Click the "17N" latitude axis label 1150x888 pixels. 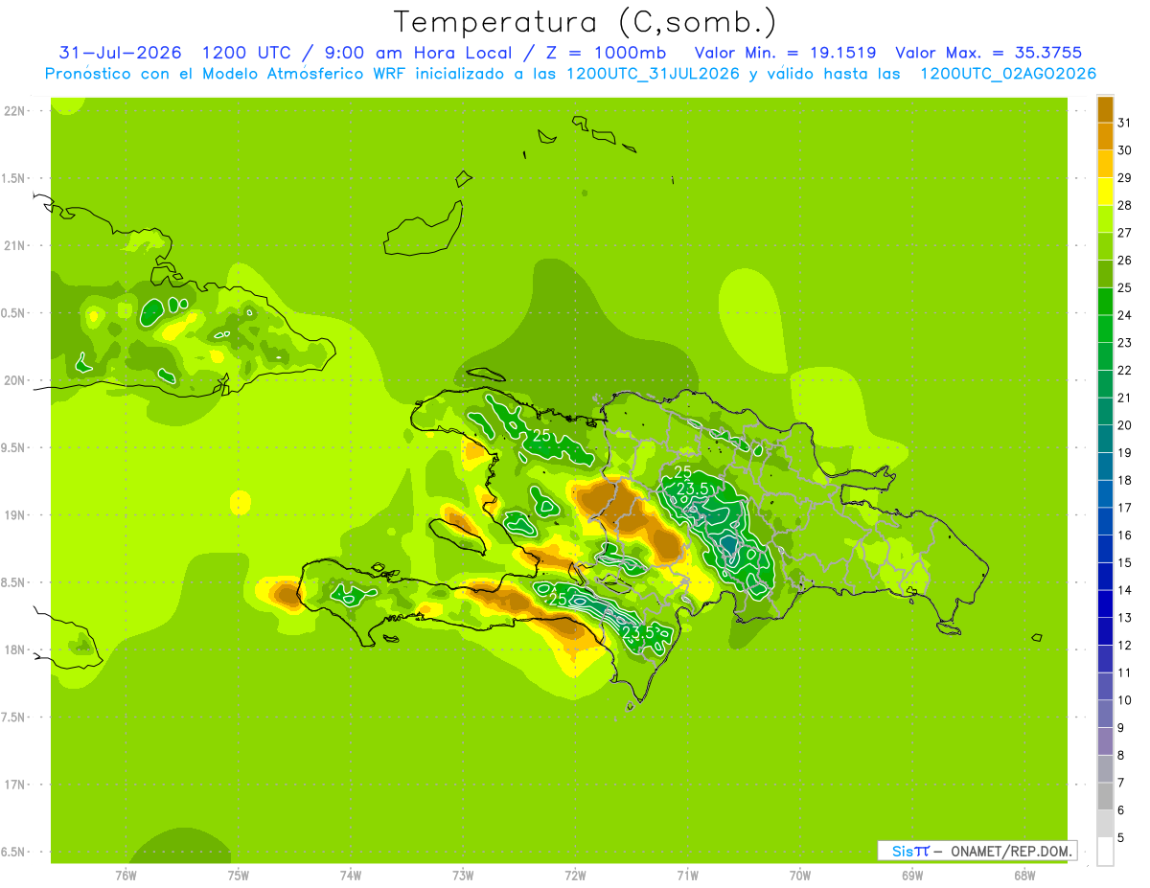point(15,785)
